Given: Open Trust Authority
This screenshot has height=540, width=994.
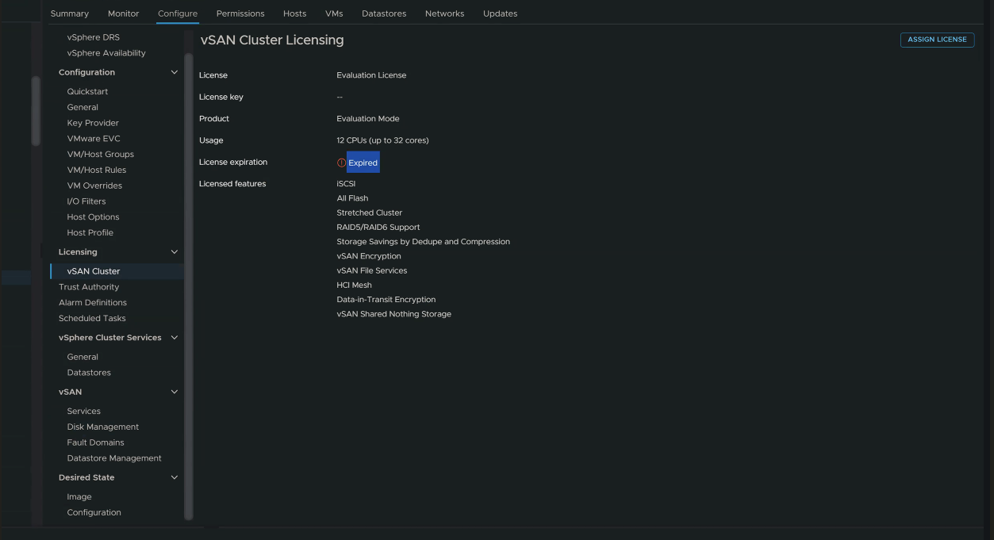Looking at the screenshot, I should pos(89,287).
